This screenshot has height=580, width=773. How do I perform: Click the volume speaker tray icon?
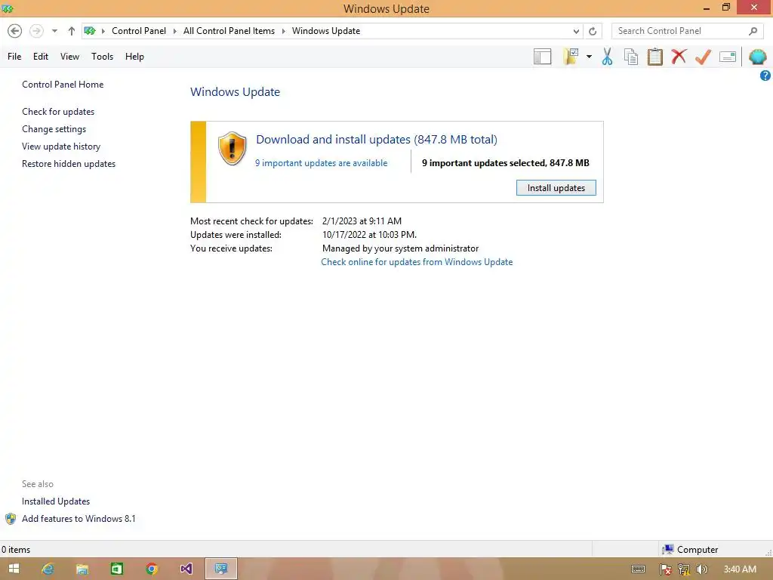click(701, 569)
